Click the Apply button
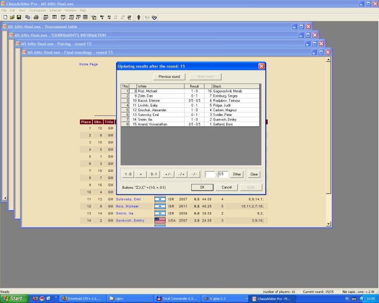 (251, 187)
